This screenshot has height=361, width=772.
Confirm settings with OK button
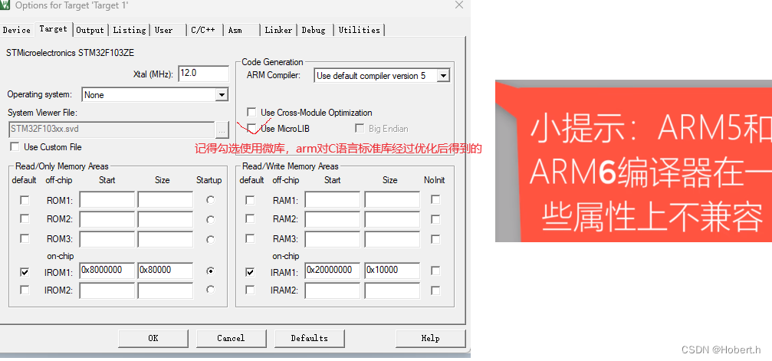[x=153, y=338]
